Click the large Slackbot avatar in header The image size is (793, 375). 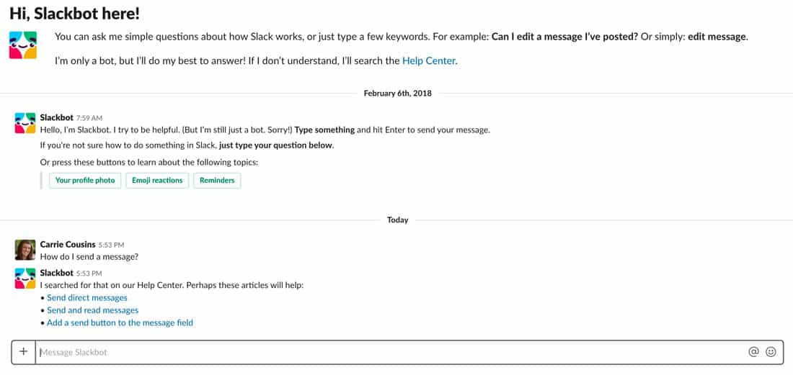23,45
